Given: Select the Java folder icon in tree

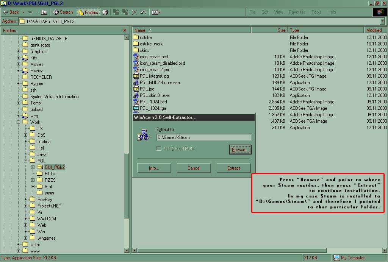Looking at the screenshot, I should tap(33, 154).
